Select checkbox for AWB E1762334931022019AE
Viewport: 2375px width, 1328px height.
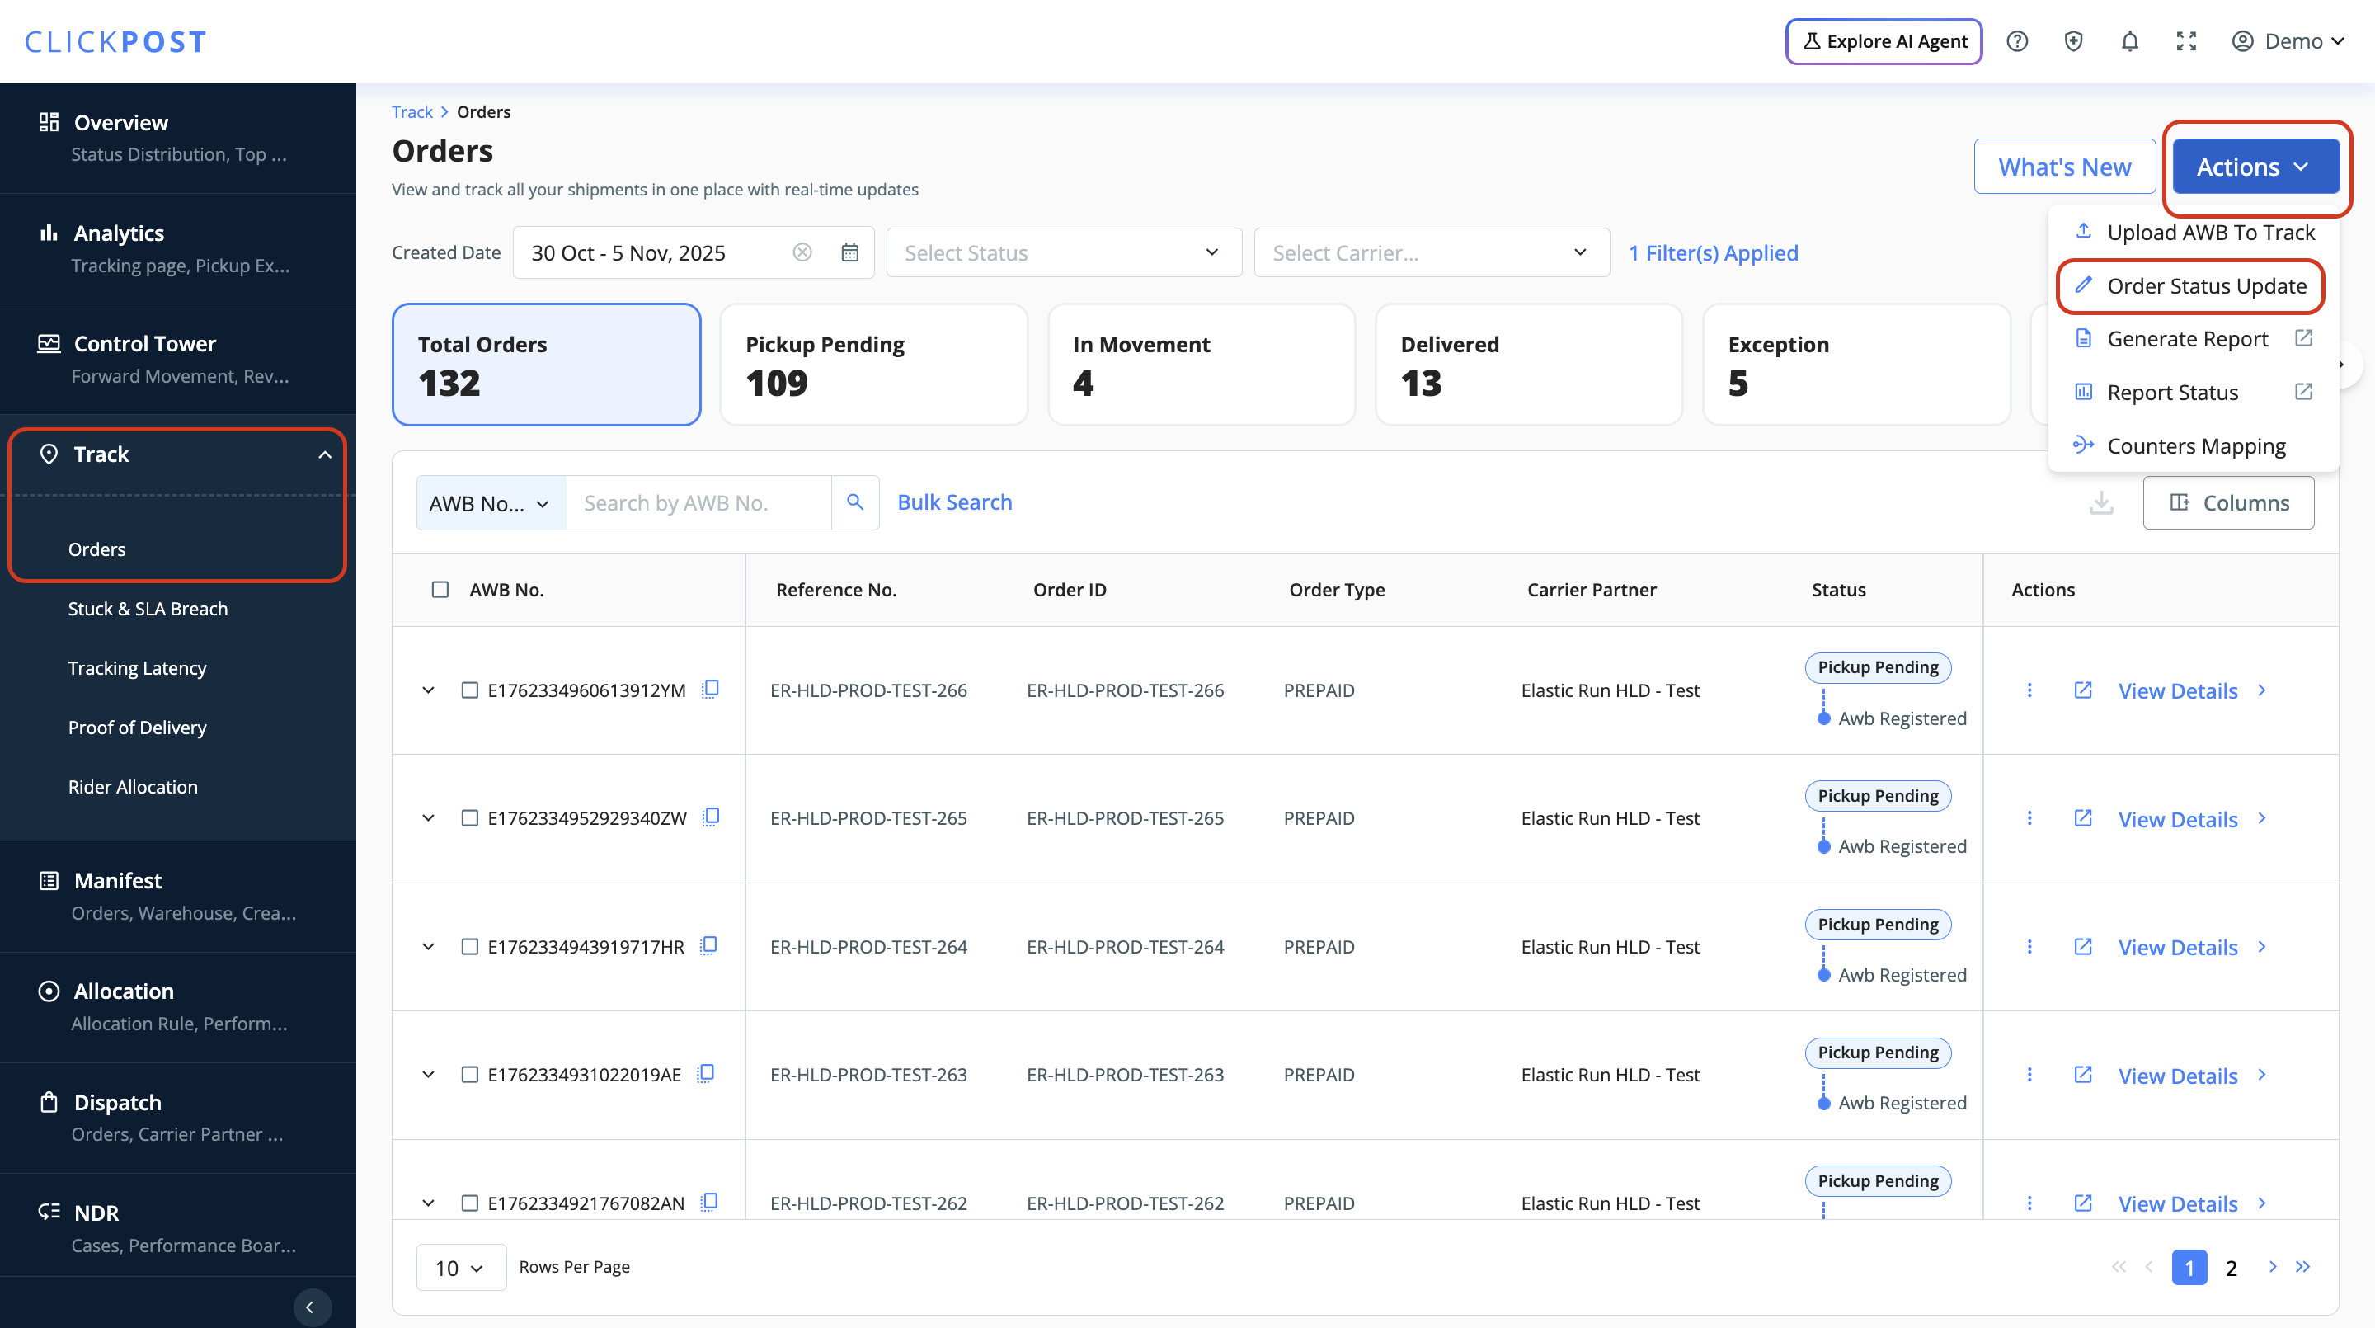(x=469, y=1076)
